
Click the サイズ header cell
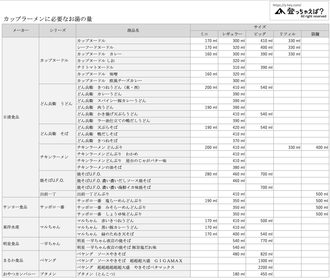pos(260,27)
